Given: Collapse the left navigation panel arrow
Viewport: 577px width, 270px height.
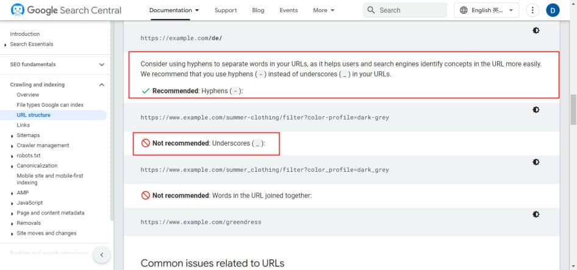Looking at the screenshot, I should [102, 255].
